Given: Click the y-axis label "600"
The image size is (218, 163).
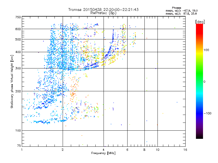Looking at the screenshot, I should tap(18, 29).
